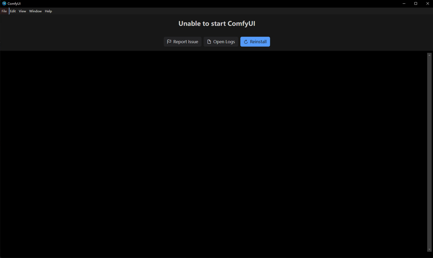Show the Help menu

click(x=48, y=11)
